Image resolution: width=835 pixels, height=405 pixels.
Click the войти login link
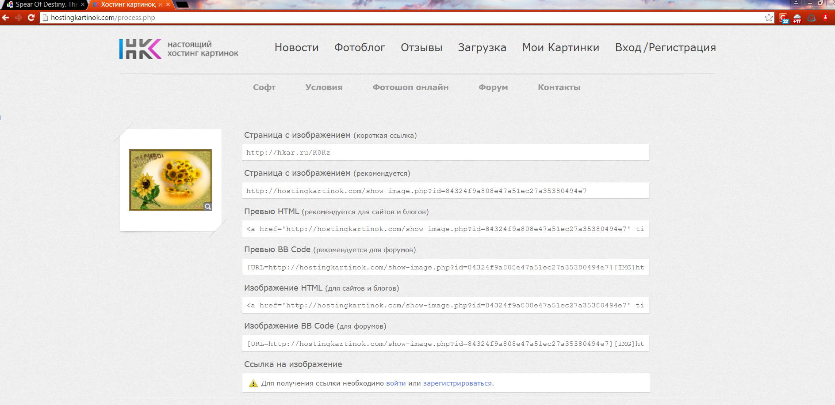pos(396,383)
